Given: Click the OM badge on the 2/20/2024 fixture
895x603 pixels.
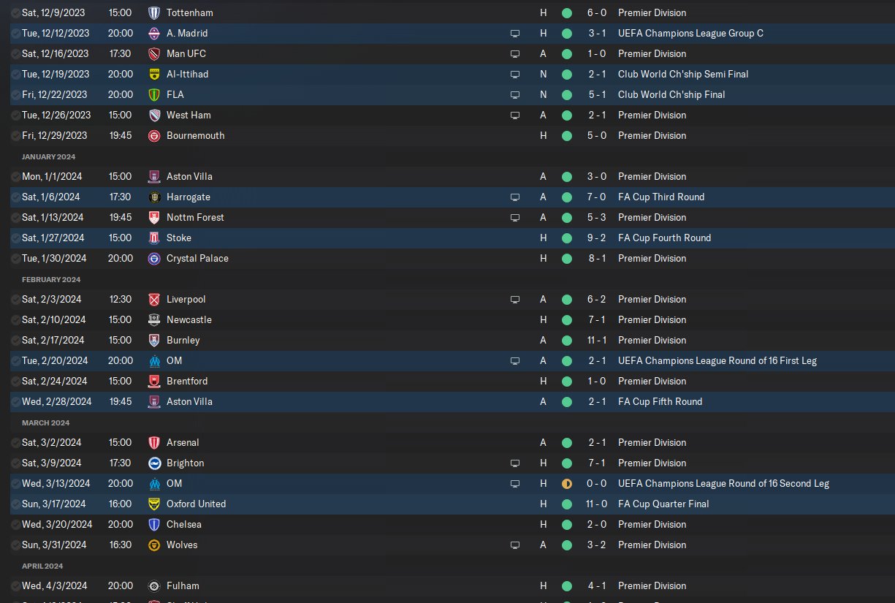Looking at the screenshot, I should click(153, 361).
